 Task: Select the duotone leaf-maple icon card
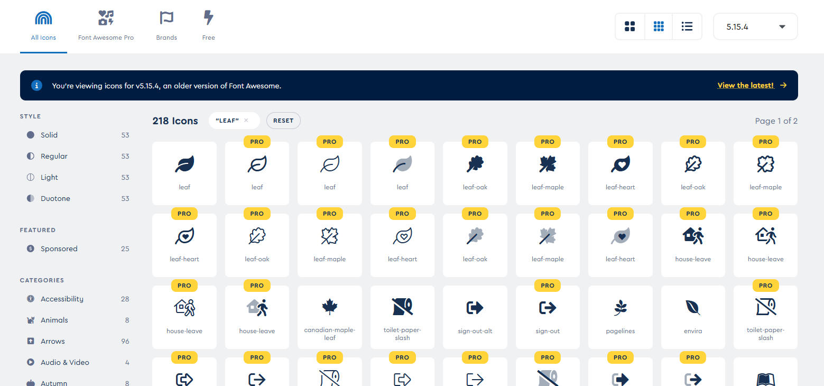tap(548, 245)
